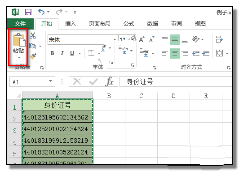This screenshot has width=239, height=171.
Task: Click the Wrap Text icon
Action: tap(220, 39)
